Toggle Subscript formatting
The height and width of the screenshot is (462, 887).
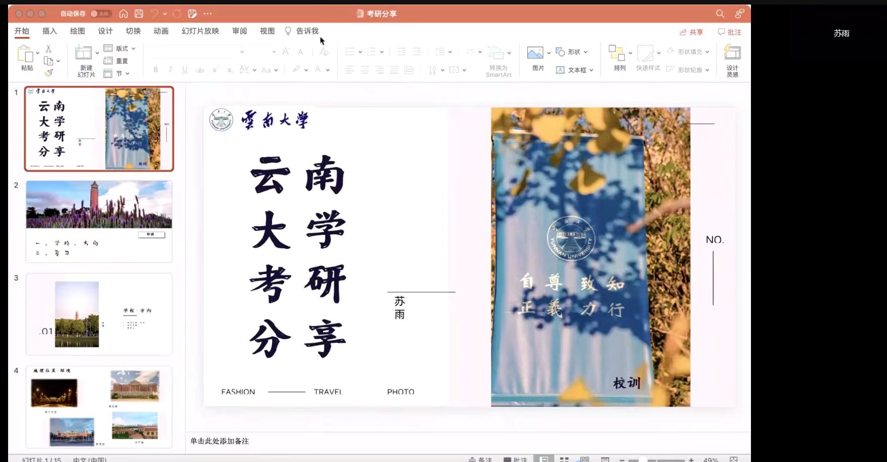[230, 70]
